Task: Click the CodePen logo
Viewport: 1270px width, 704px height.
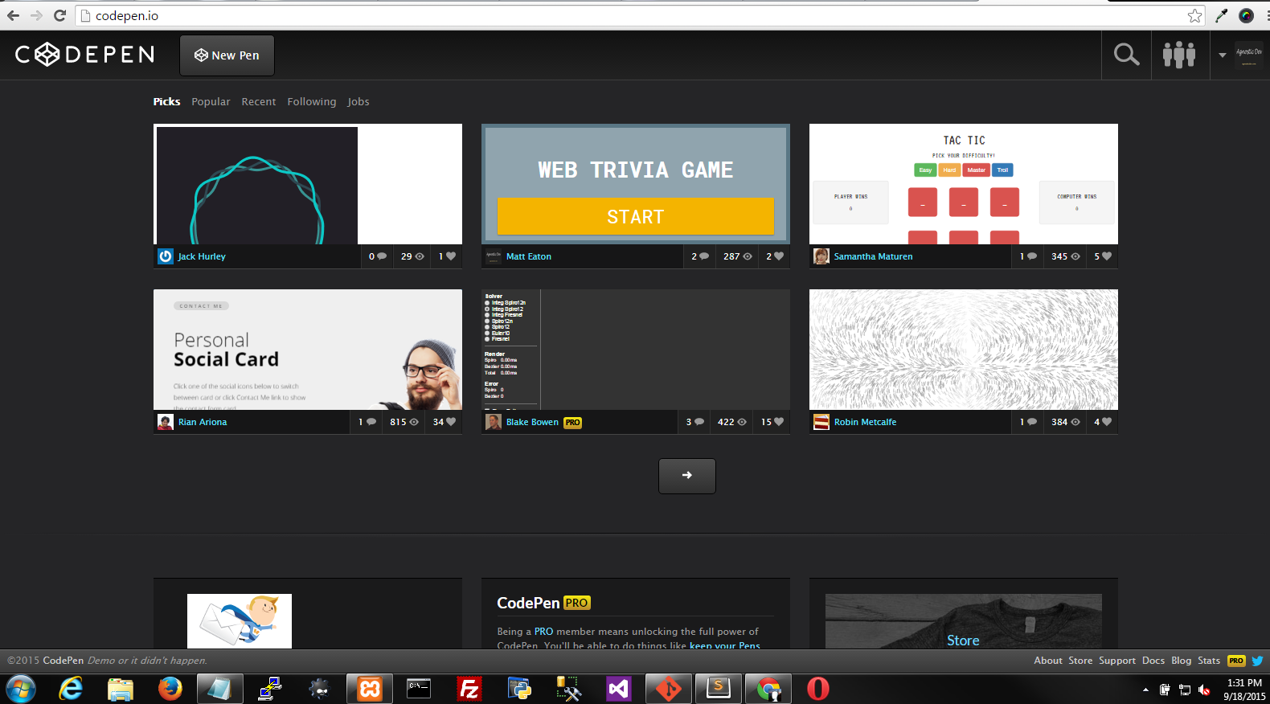Action: click(x=84, y=54)
